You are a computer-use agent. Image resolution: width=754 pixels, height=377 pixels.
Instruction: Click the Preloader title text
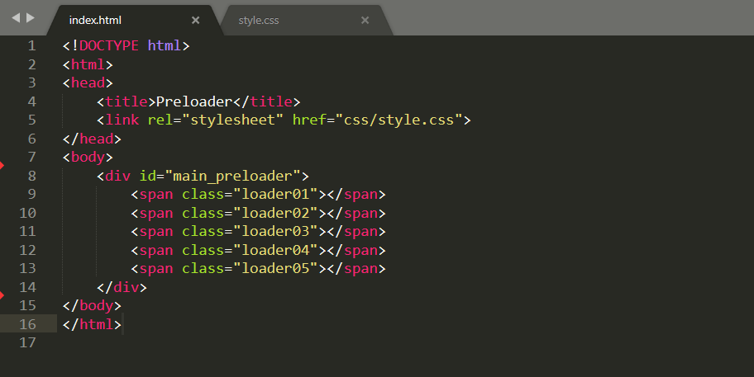coord(193,101)
